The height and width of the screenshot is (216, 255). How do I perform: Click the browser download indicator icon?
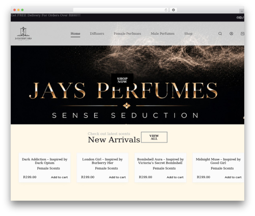coord(173,10)
